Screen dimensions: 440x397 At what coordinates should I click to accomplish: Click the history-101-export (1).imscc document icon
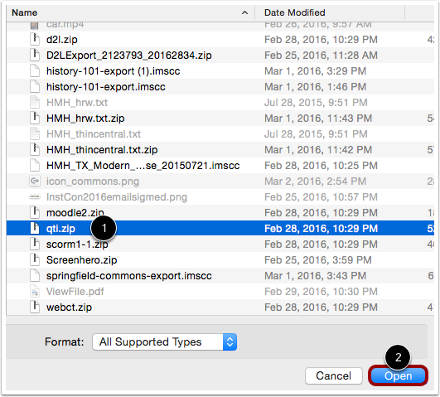tap(35, 70)
